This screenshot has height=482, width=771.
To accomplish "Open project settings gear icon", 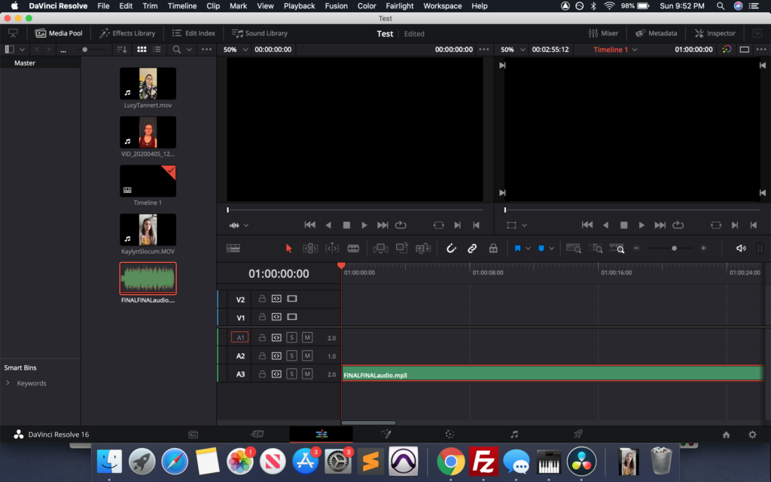I will pos(751,435).
